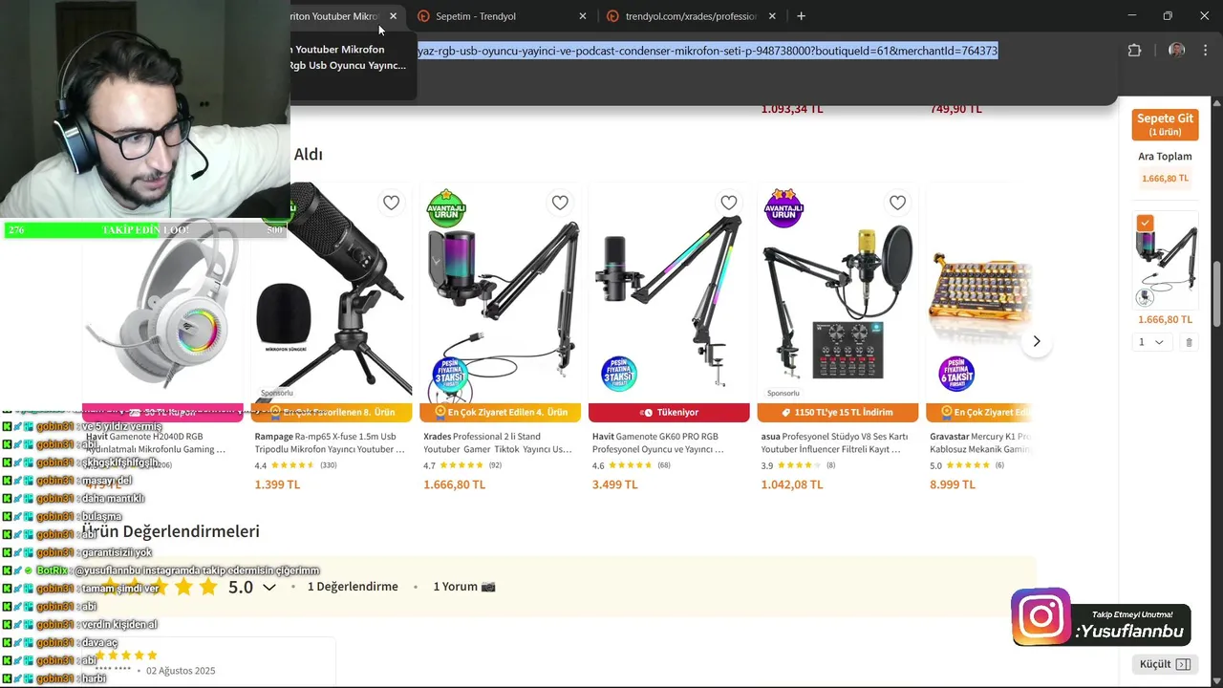Click the :Yusuflannbu Instagram handle overlay
Screen dimensions: 1223x688
coord(1129,631)
